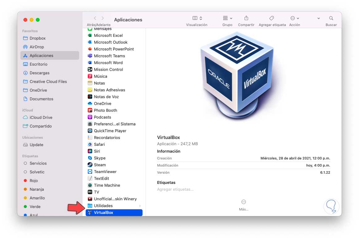Select the Notas Adhesivas icon

[90, 90]
